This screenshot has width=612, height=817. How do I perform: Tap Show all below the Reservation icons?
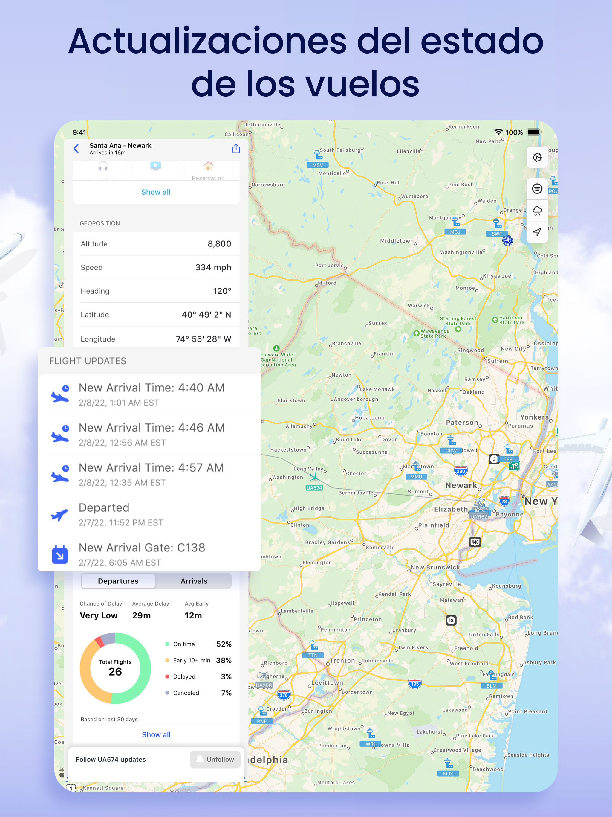[156, 192]
